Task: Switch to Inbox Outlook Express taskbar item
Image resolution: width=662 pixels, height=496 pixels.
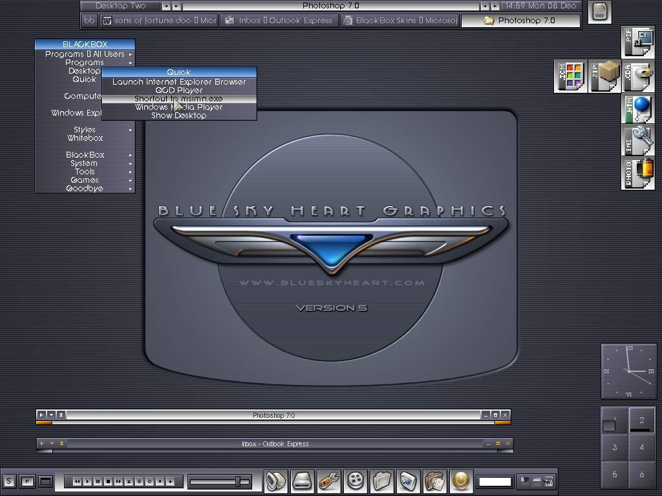Action: coord(279,20)
